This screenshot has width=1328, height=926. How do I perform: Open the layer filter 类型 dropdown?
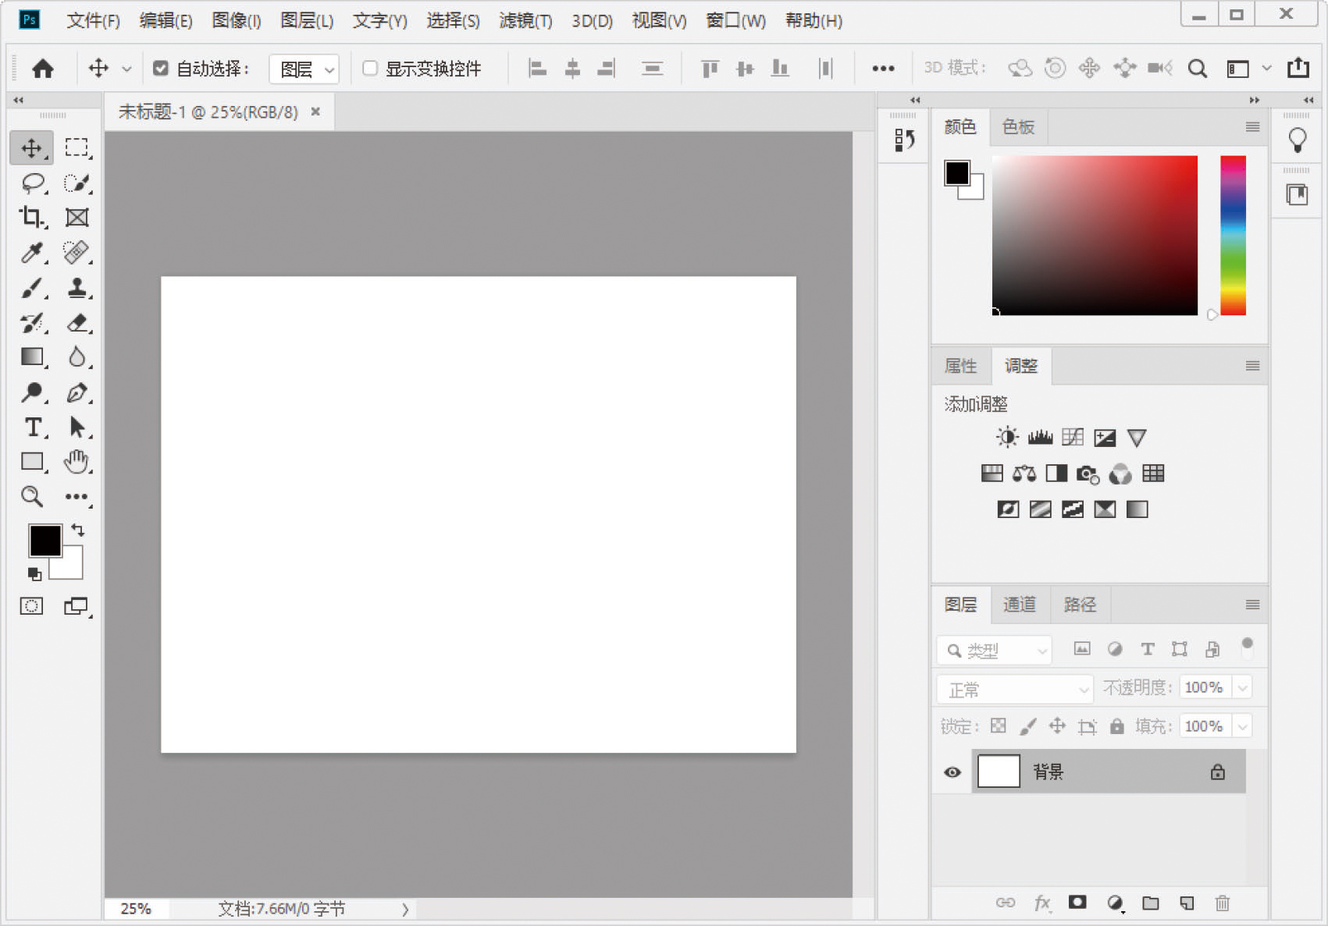(995, 650)
